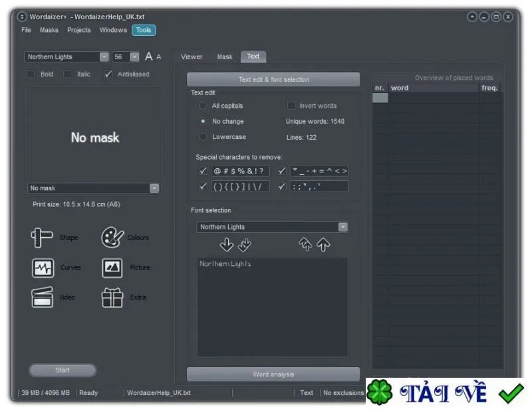Toggle the Antialiased checkbox
This screenshot has height=413, width=532.
pyautogui.click(x=108, y=74)
